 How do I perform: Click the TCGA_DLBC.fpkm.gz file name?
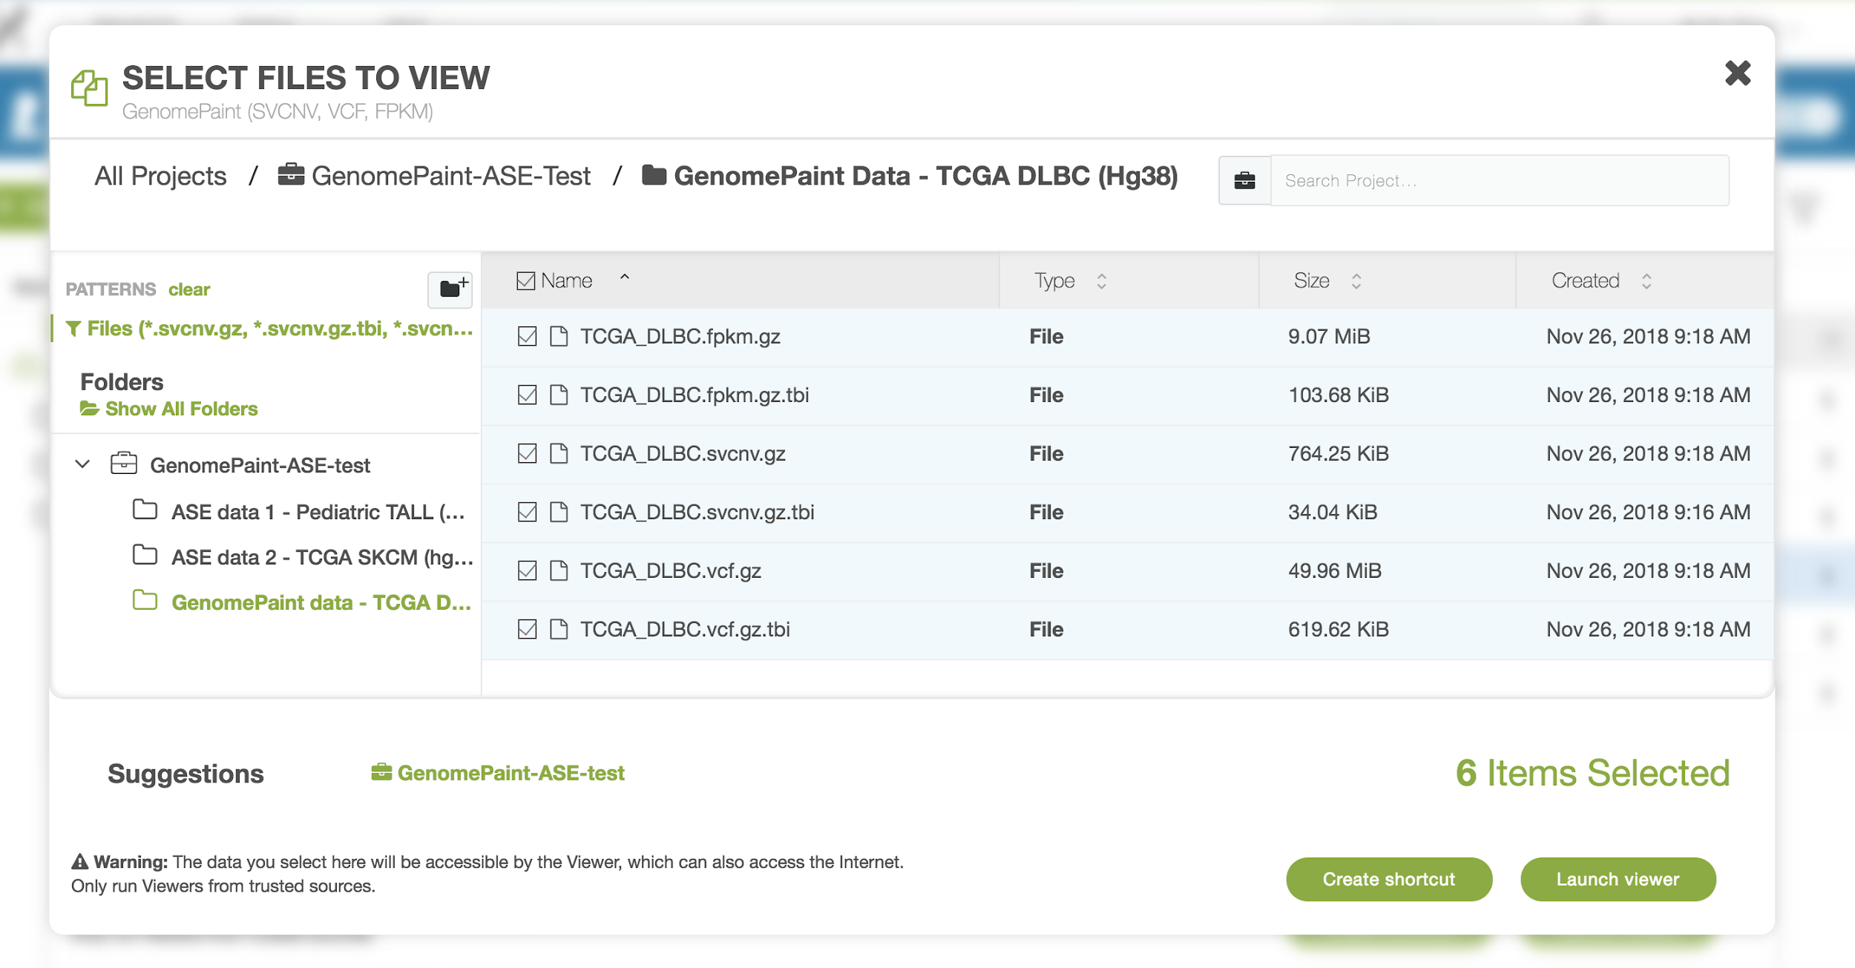pos(680,336)
